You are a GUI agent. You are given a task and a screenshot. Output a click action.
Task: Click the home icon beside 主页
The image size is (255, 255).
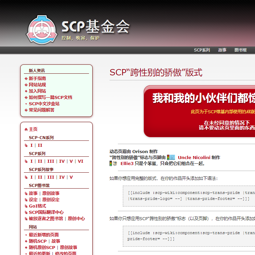tap(26, 129)
